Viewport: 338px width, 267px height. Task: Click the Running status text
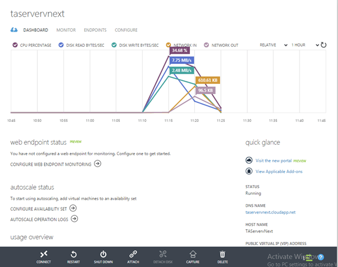pyautogui.click(x=253, y=193)
